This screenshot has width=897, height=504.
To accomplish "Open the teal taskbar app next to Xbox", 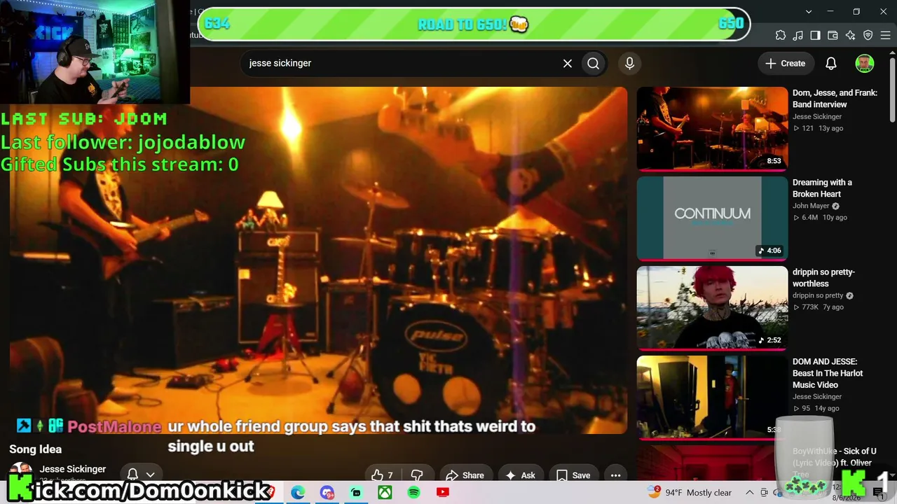I will (x=356, y=493).
